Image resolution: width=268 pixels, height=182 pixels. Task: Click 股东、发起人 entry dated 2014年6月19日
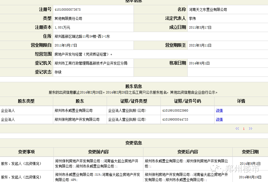pos(21,177)
